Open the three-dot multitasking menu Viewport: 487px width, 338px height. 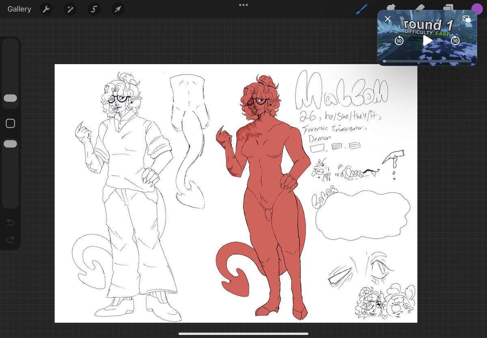click(x=243, y=5)
